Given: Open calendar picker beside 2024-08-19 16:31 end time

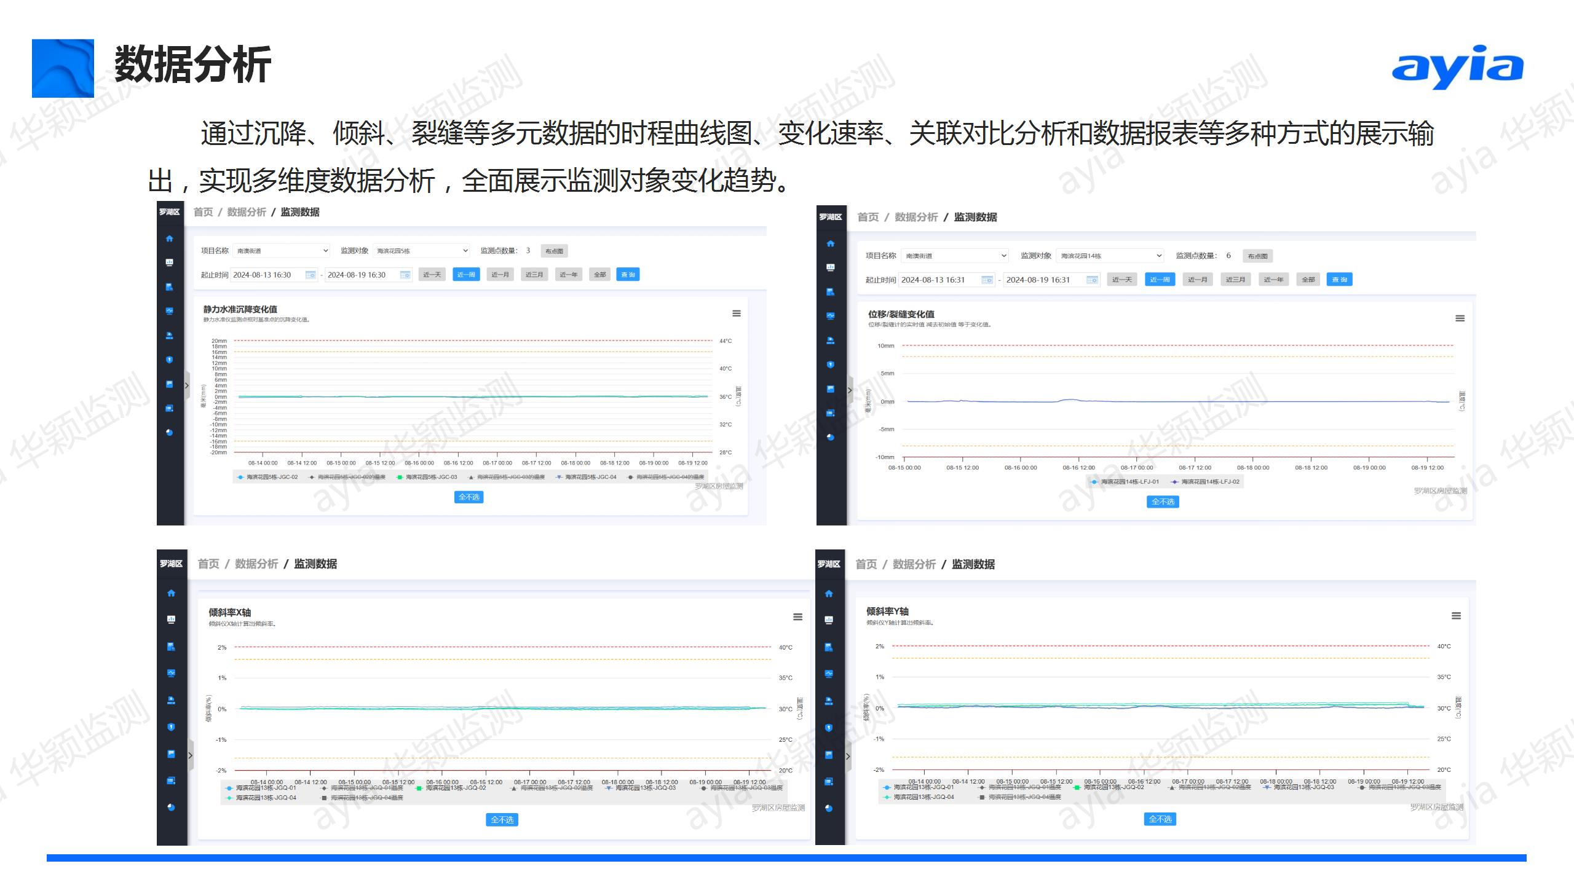Looking at the screenshot, I should 1092,280.
